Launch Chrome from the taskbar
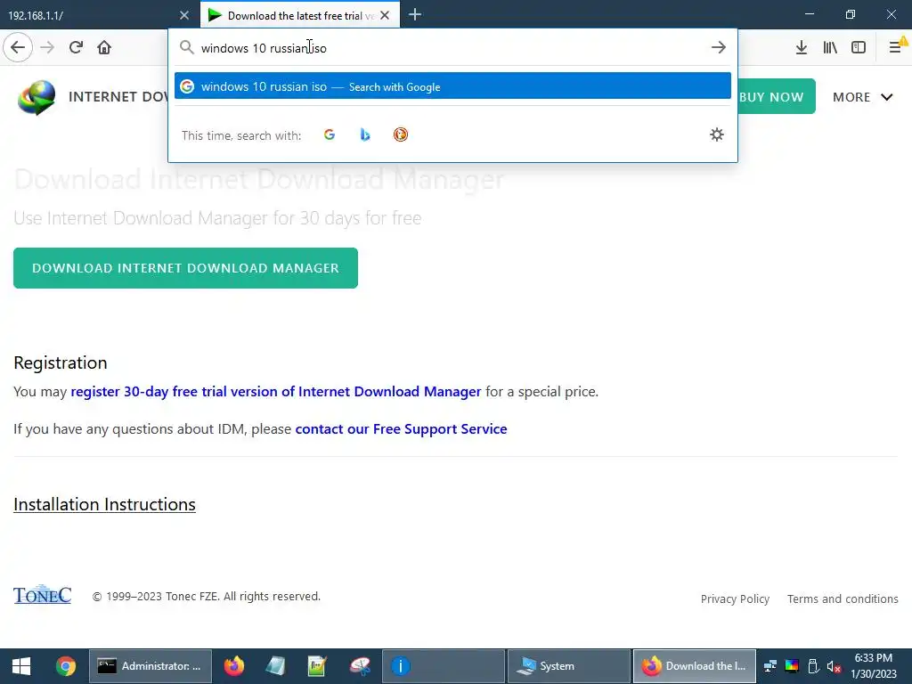The width and height of the screenshot is (912, 684). click(66, 666)
